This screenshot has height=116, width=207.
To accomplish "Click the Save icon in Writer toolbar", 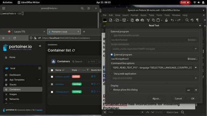I will coord(124,20).
